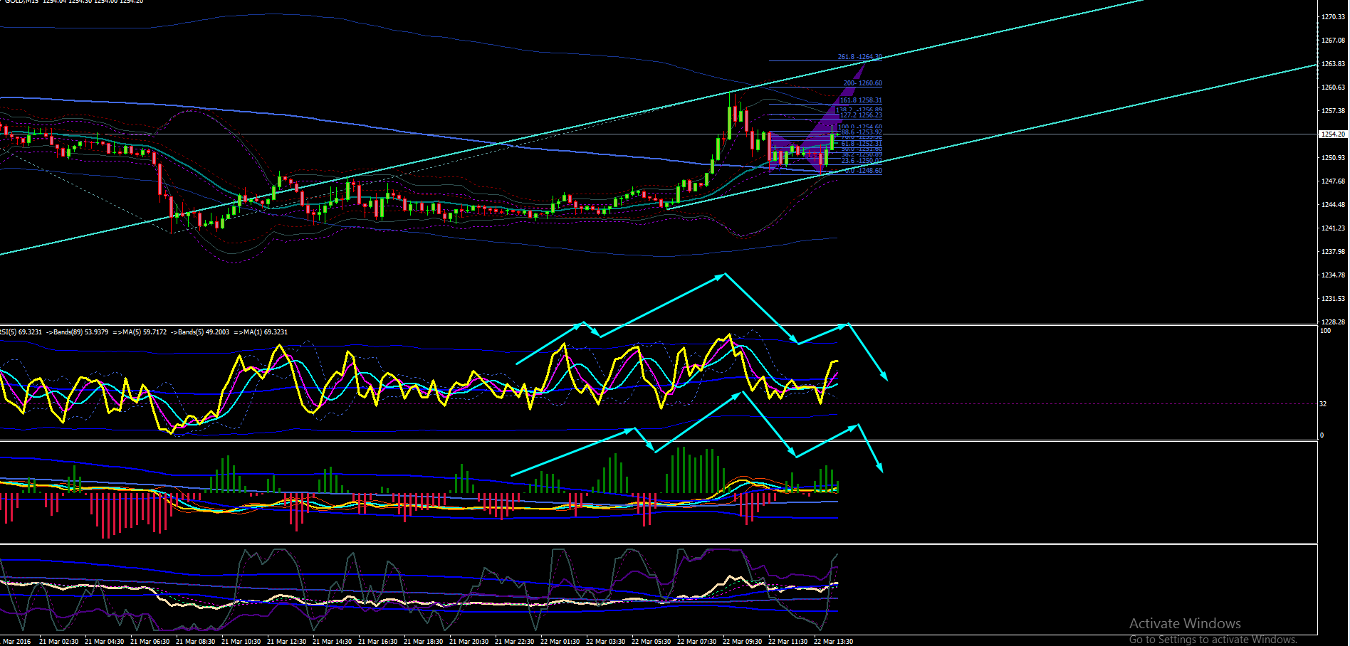Viewport: 1350px width, 646px height.
Task: Select Fibonacci level label 0.0 -1248.60
Action: pyautogui.click(x=863, y=171)
